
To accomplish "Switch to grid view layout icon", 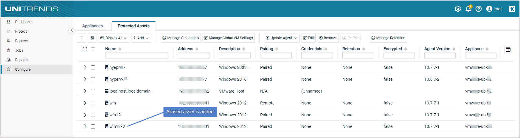I will coord(92,38).
